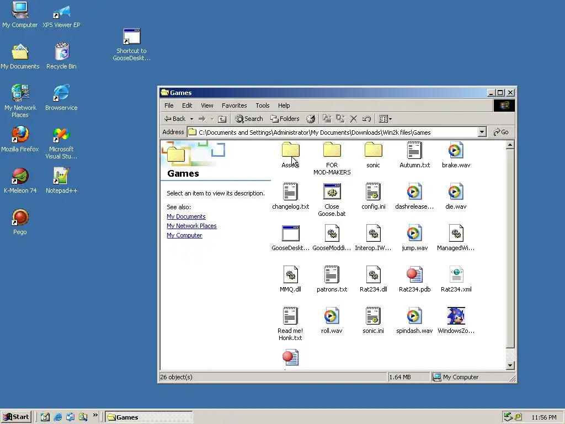
Task: Open the My Network Places link
Action: point(191,226)
